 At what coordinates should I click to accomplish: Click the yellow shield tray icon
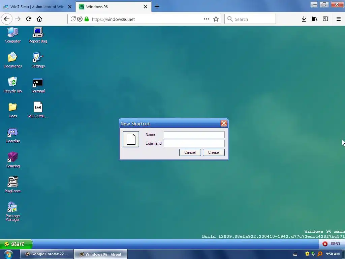tap(307, 254)
